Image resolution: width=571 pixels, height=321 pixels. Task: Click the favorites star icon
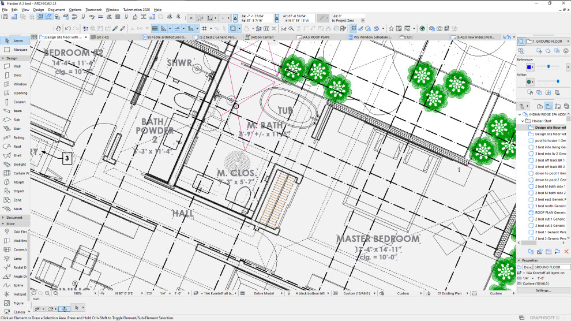click(x=391, y=28)
